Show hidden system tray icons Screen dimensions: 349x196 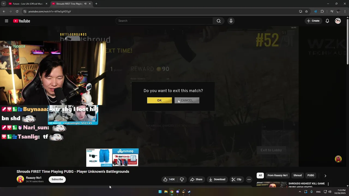300,192
